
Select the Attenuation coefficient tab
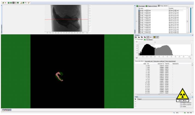pyautogui.click(x=159, y=61)
